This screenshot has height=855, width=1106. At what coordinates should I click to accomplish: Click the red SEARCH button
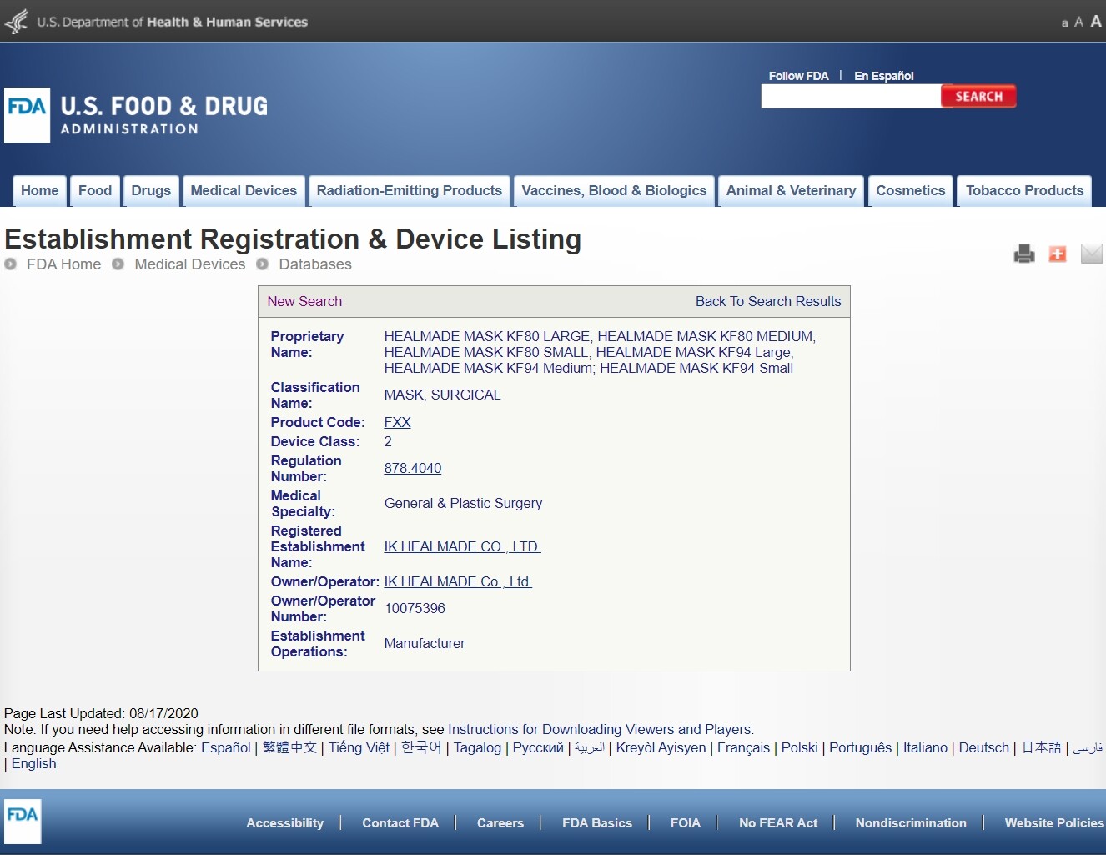978,97
